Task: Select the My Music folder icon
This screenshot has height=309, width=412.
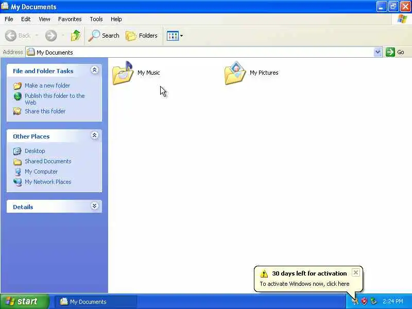Action: [123, 73]
